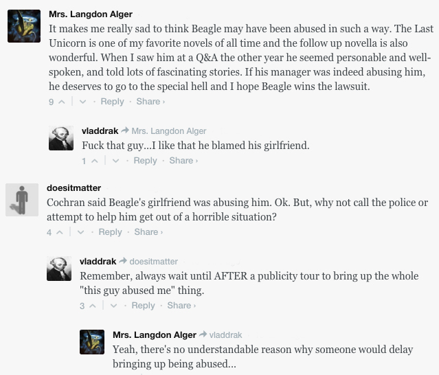Expand Share menu under doesitmatter's comment
This screenshot has width=439, height=375.
point(148,231)
